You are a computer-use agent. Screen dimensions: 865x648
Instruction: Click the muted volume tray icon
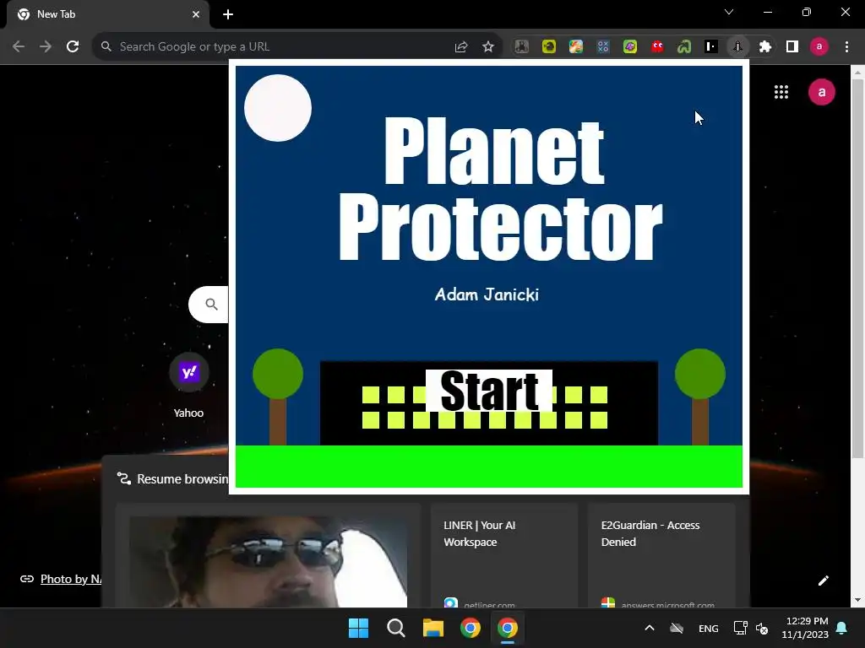click(x=762, y=628)
